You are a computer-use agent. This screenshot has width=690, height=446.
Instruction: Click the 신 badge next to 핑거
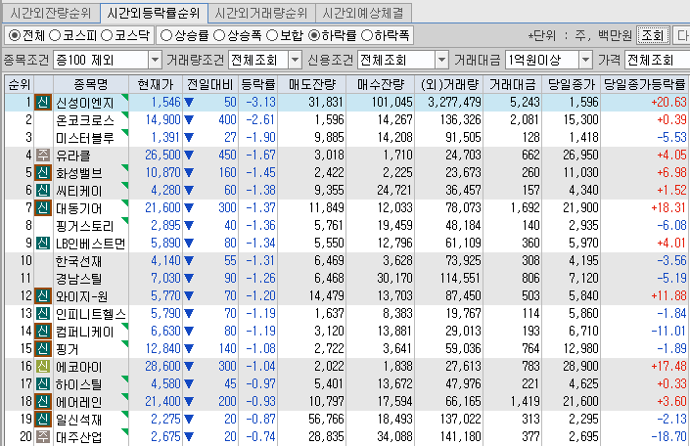[43, 348]
